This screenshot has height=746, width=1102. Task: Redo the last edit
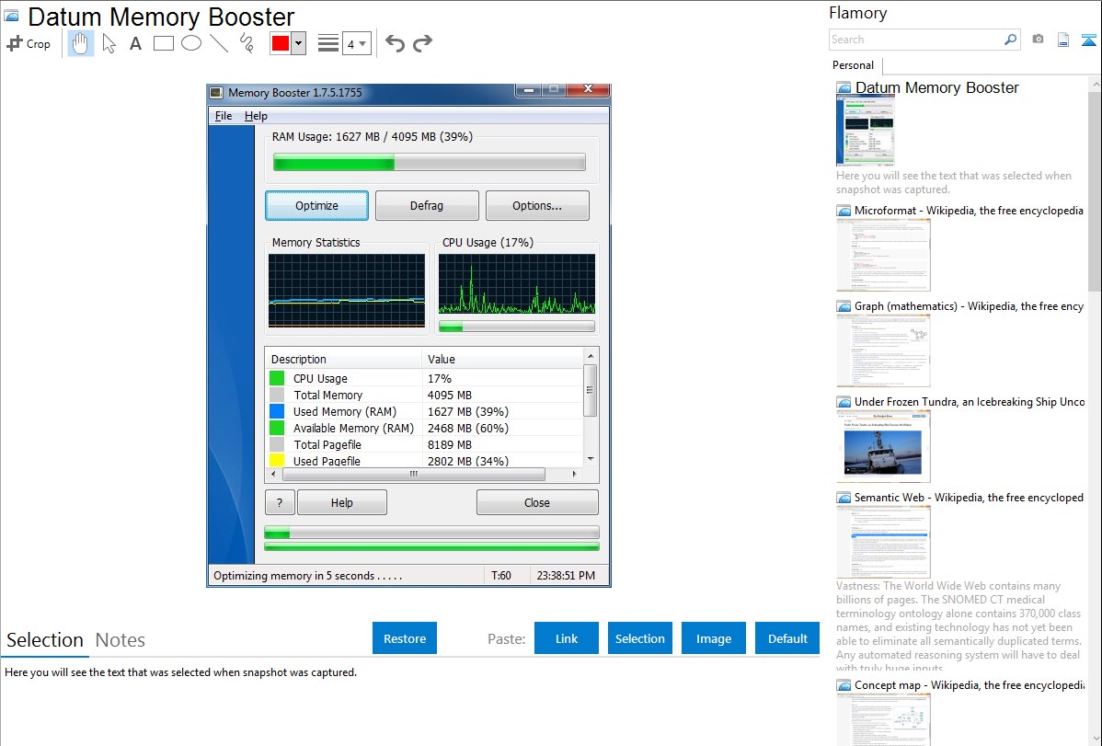(422, 43)
